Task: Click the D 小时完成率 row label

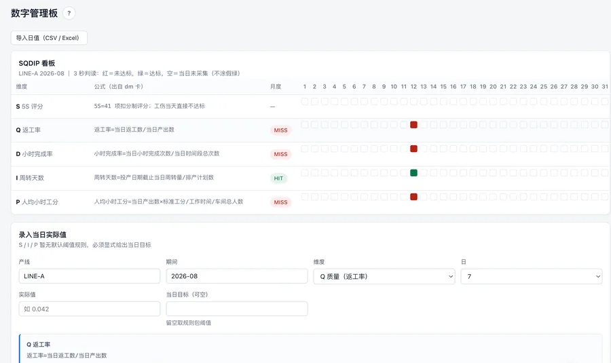Action: click(x=35, y=154)
